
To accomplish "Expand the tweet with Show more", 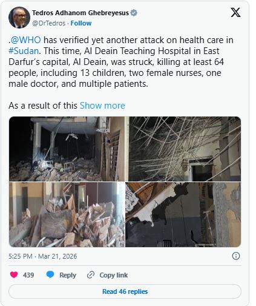I will (102, 106).
